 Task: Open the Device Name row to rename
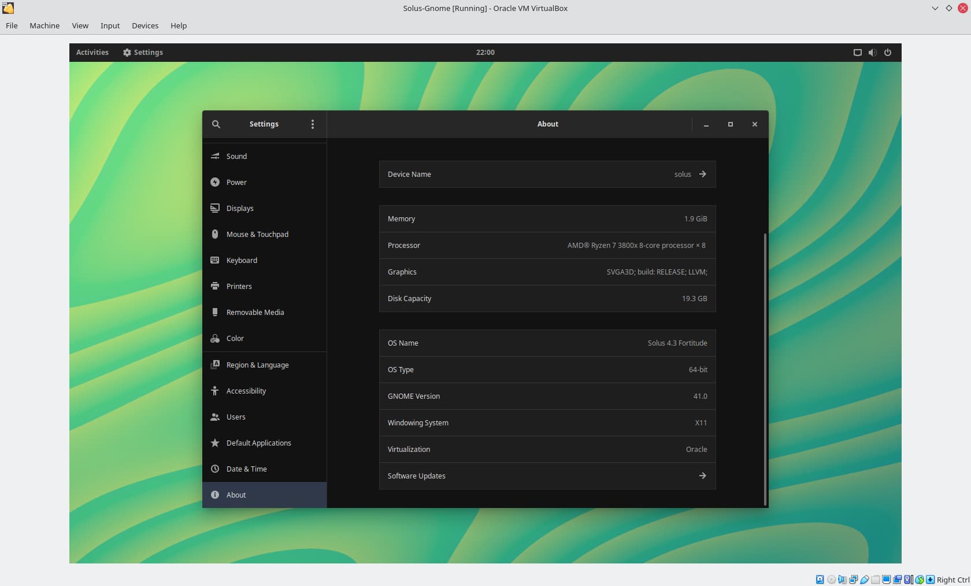click(x=547, y=174)
